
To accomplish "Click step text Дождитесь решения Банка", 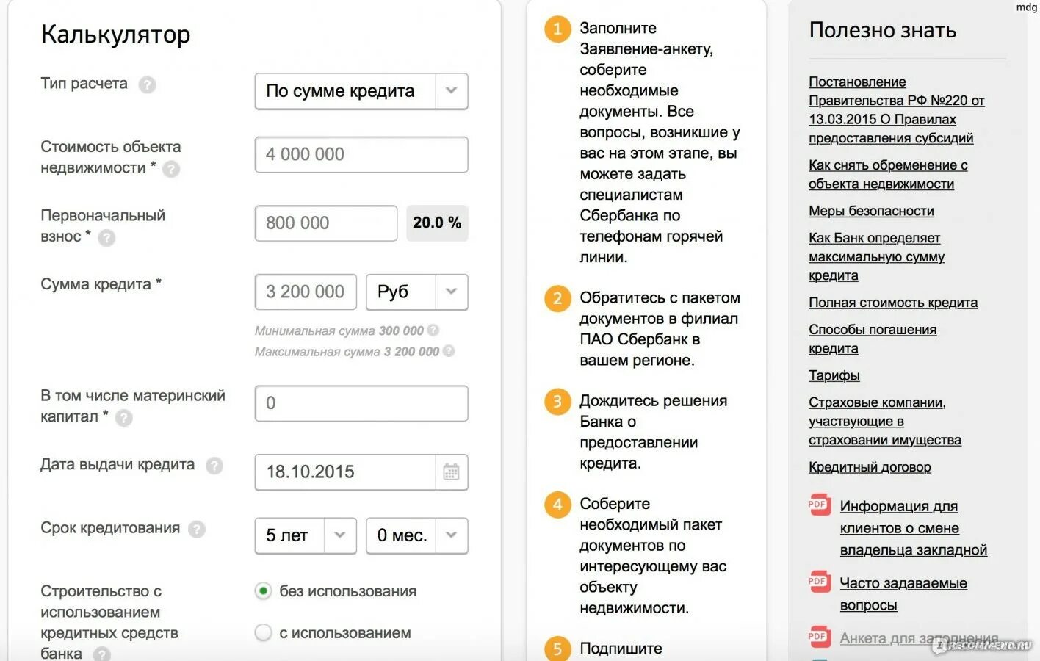I will point(653,432).
